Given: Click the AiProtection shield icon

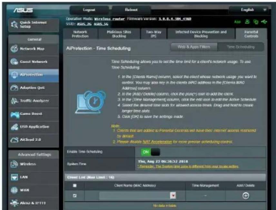Looking at the screenshot, I should [x=14, y=75].
